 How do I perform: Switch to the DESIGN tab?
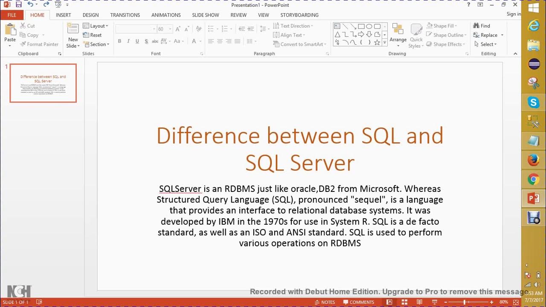point(91,15)
